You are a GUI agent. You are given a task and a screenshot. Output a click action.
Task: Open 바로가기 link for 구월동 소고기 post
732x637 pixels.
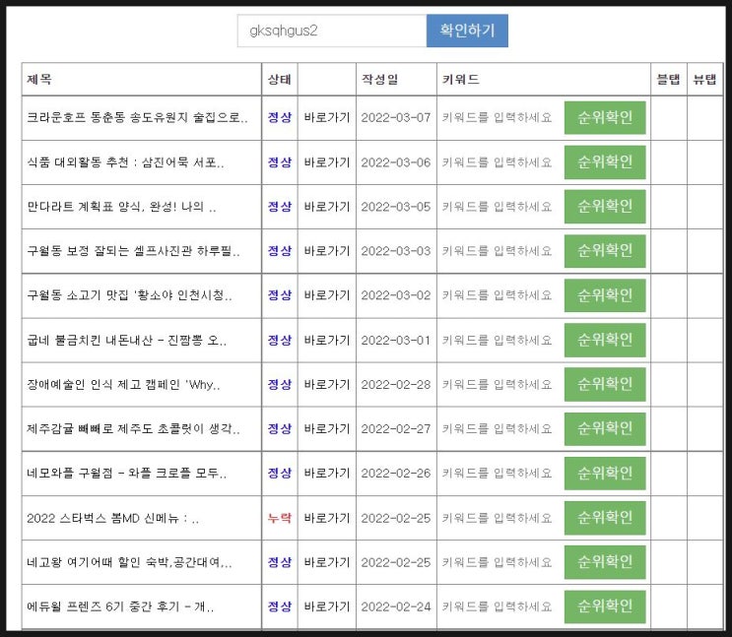pyautogui.click(x=327, y=295)
